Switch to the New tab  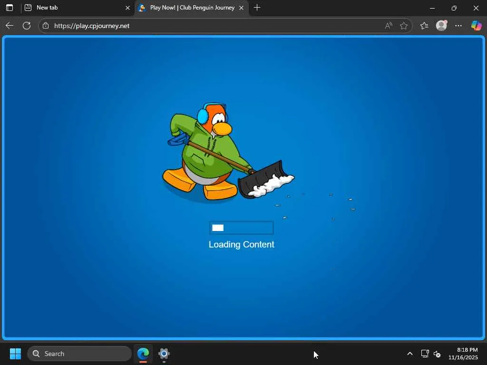pos(77,8)
